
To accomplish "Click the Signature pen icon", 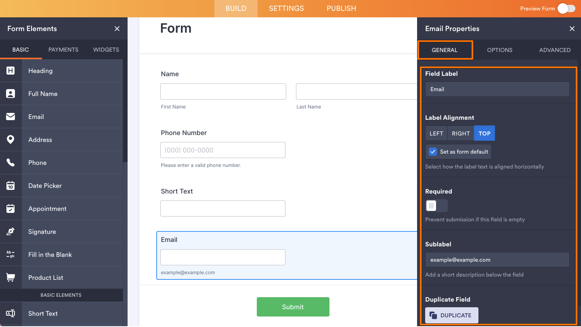I will [10, 231].
